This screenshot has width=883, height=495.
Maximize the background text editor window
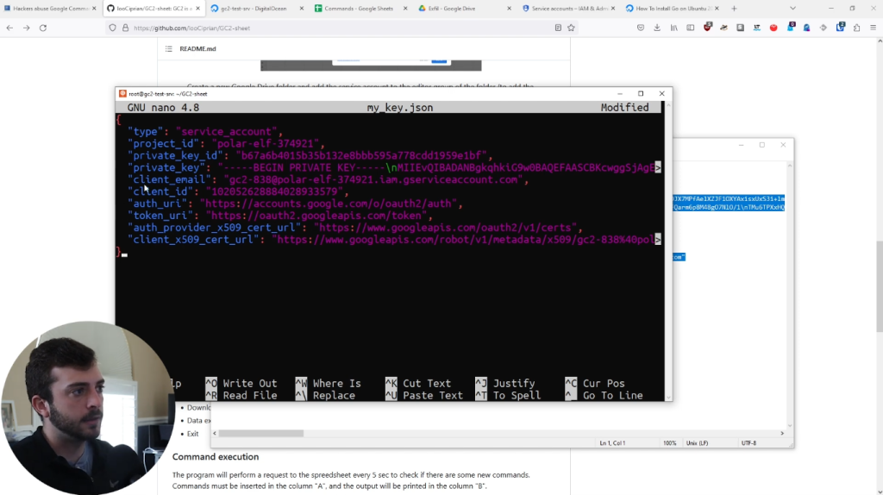[x=762, y=145]
